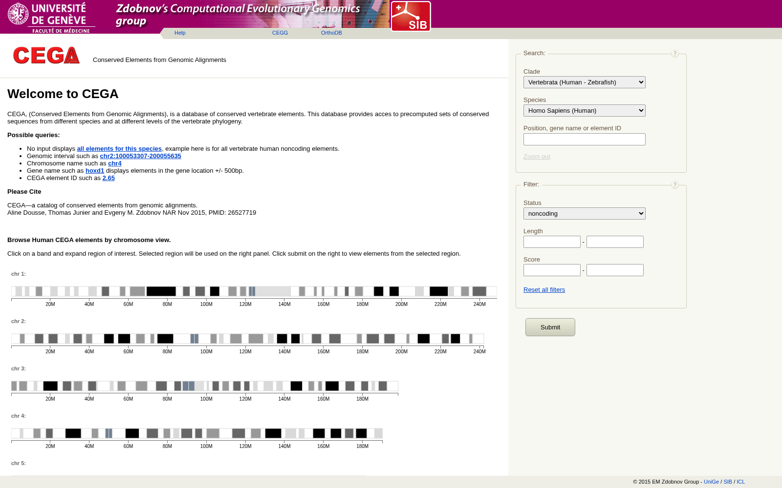
Task: Click the SIB logo icon
Action: [x=411, y=16]
